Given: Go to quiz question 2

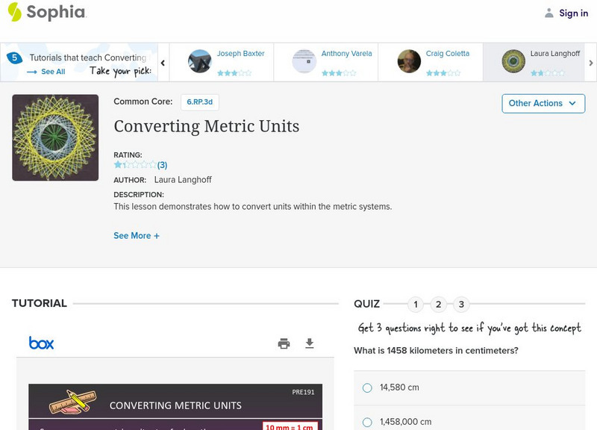Looking at the screenshot, I should [438, 305].
